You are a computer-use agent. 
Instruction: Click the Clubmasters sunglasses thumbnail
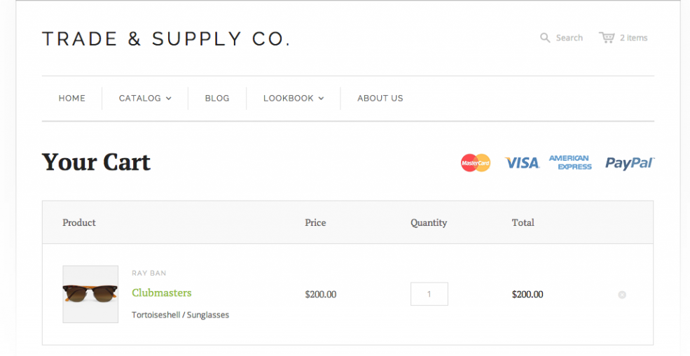(90, 294)
